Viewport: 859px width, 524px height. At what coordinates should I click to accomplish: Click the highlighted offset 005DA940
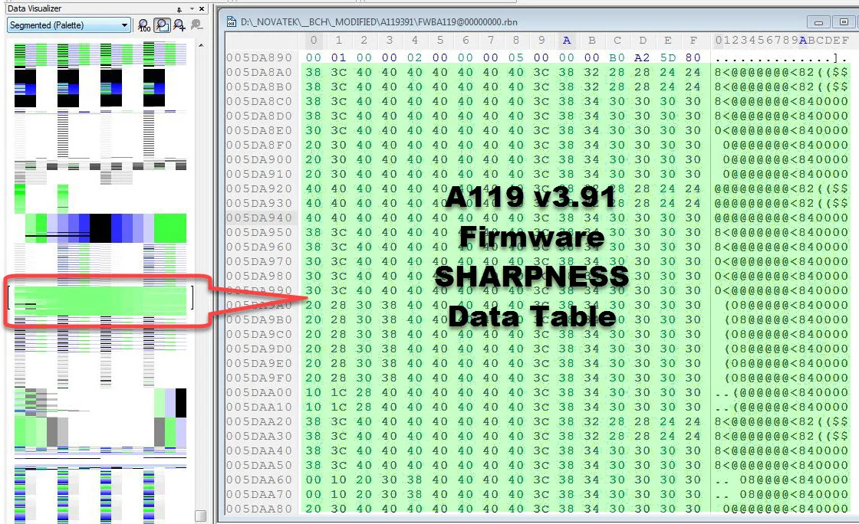tap(259, 218)
